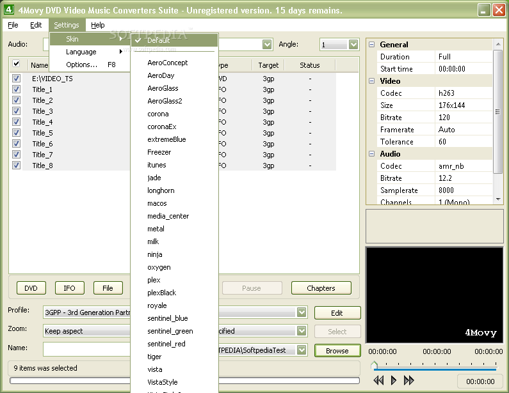Uncheck the Title_6 checkbox
The height and width of the screenshot is (393, 509).
click(16, 144)
